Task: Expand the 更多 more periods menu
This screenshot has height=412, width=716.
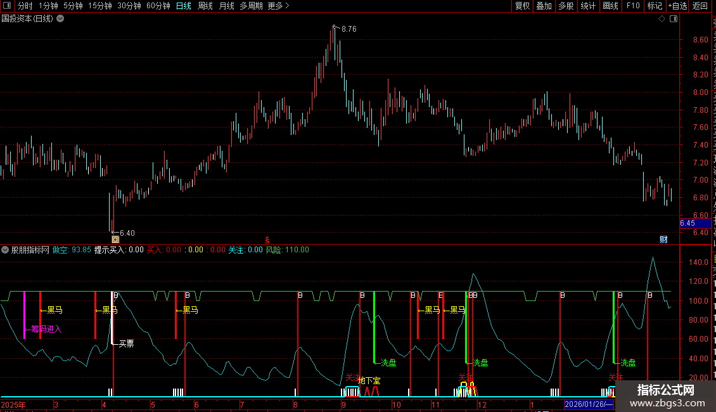Action: tap(278, 6)
